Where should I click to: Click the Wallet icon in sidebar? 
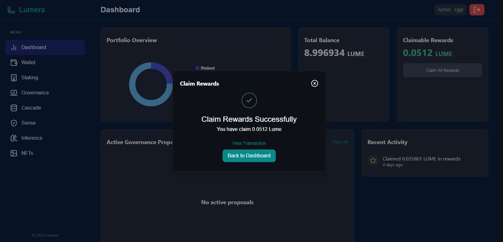click(x=14, y=62)
